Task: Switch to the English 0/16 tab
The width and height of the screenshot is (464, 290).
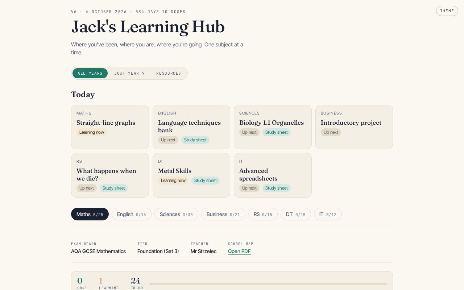Action: click(132, 214)
